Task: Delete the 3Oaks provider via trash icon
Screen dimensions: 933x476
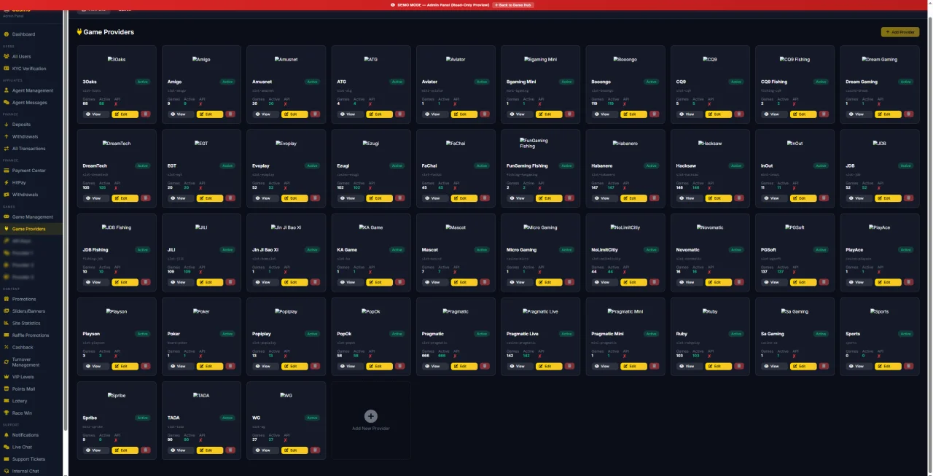Action: click(x=146, y=114)
